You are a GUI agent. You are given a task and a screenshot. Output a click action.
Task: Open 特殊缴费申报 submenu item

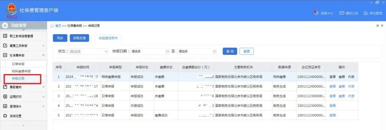21,71
